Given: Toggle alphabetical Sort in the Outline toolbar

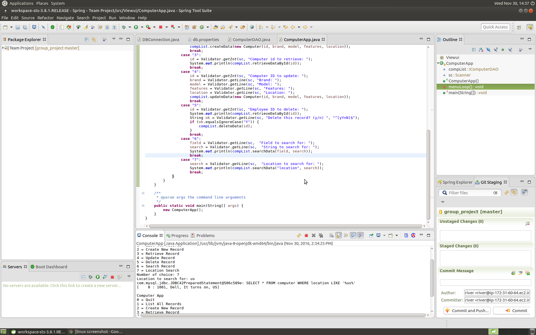Looking at the screenshot, I should pyautogui.click(x=481, y=50).
